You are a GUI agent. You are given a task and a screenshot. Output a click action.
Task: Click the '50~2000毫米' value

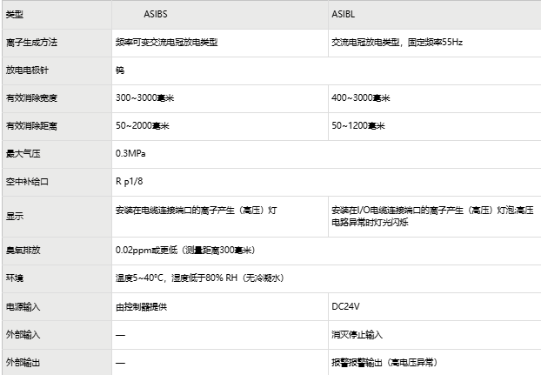tap(143, 126)
